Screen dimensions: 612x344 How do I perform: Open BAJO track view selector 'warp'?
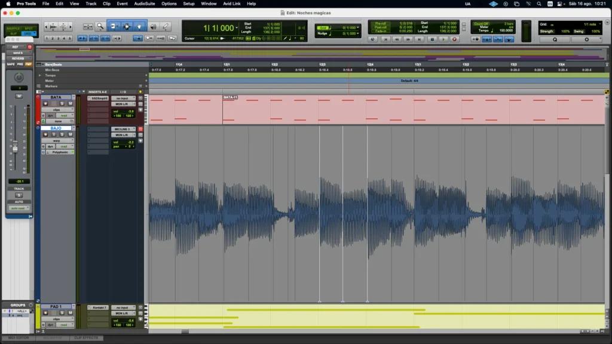pyautogui.click(x=58, y=140)
